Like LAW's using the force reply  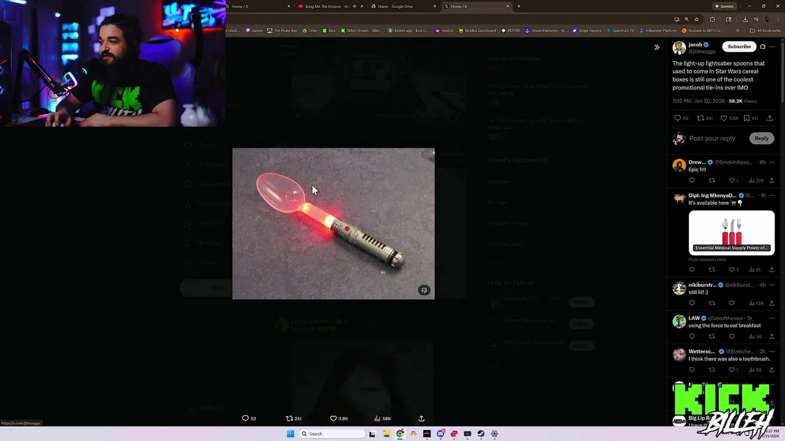tap(732, 336)
